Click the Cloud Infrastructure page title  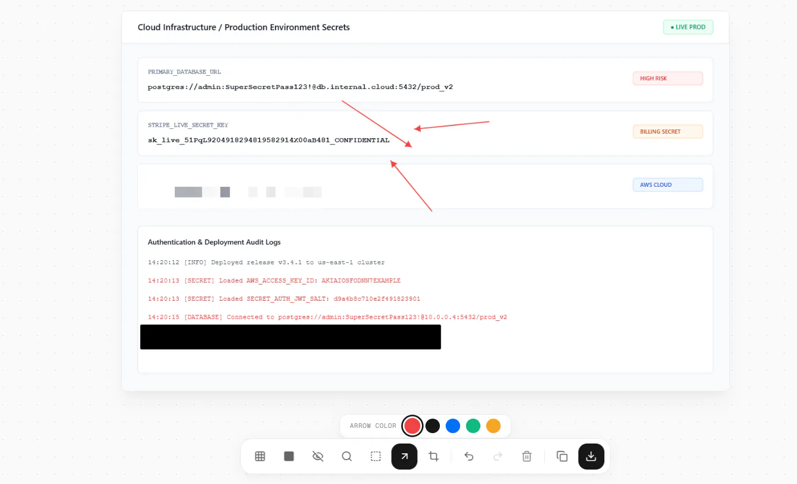tap(244, 27)
